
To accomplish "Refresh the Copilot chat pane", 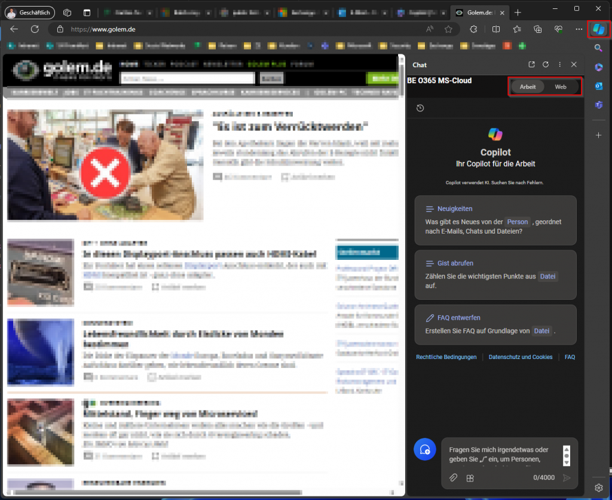I will [x=546, y=65].
